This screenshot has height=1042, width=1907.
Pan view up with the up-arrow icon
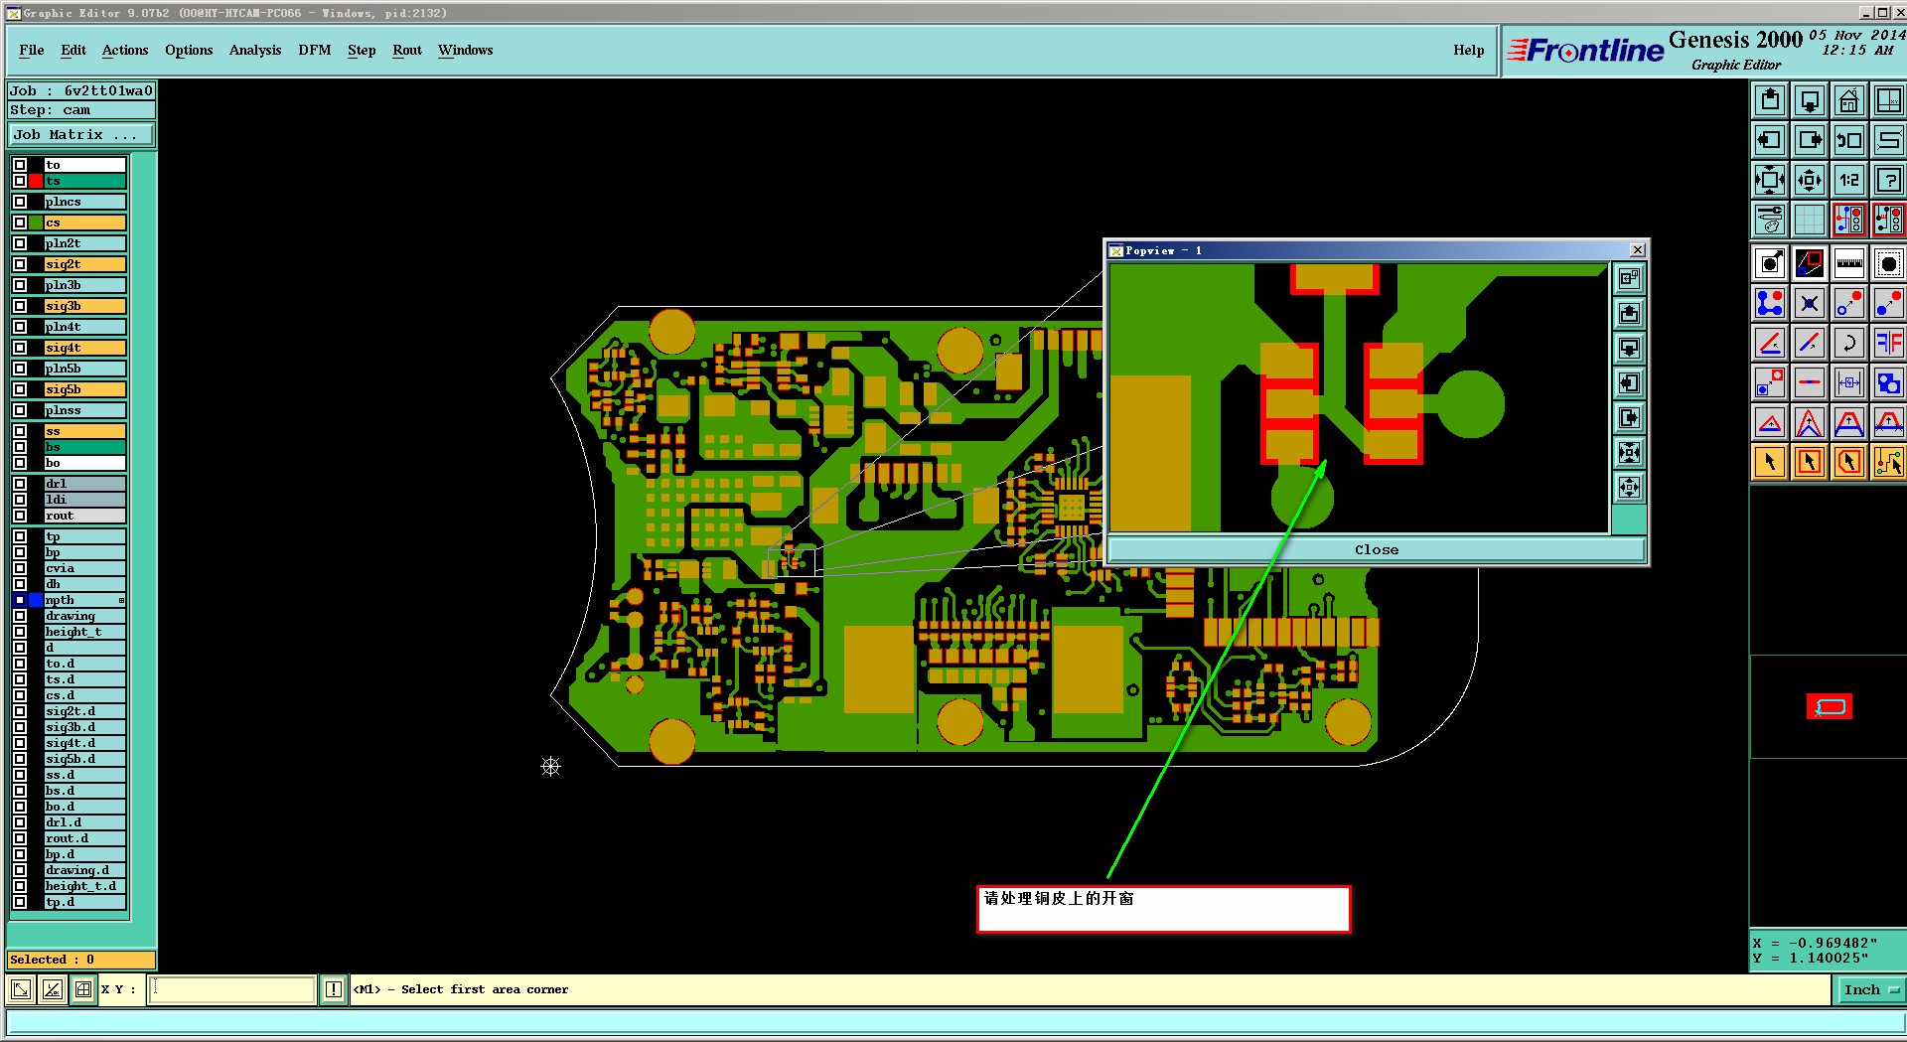click(x=1770, y=100)
